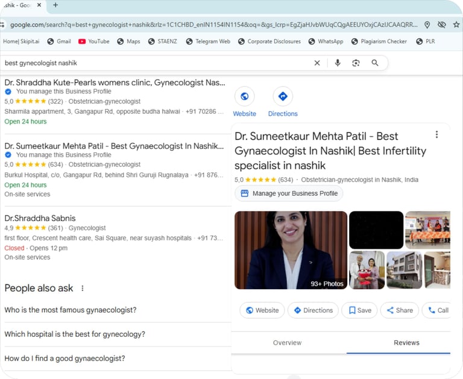Viewport: 463px width, 379px height.
Task: Close the current browser tab
Action: coord(39,5)
